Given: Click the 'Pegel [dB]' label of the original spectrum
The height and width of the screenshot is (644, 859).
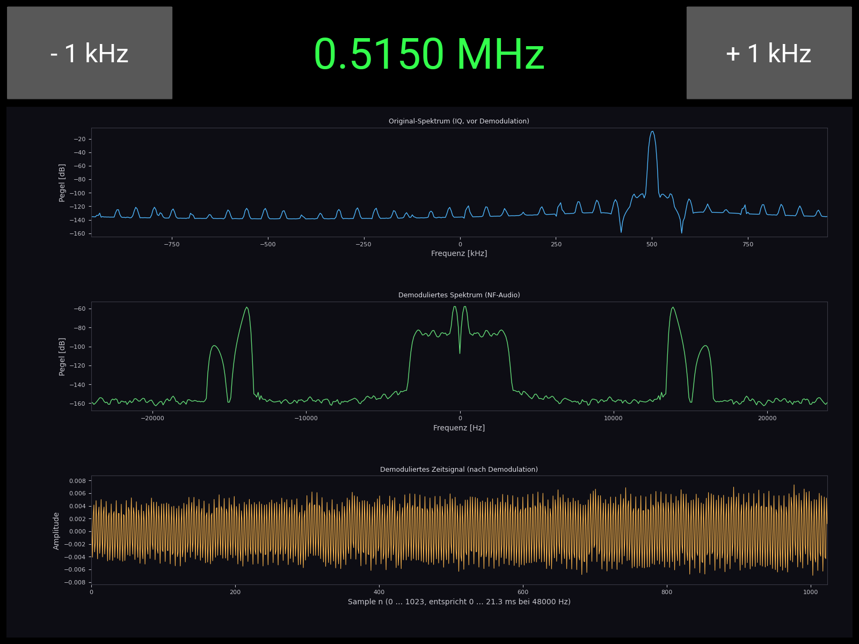Looking at the screenshot, I should click(x=62, y=182).
